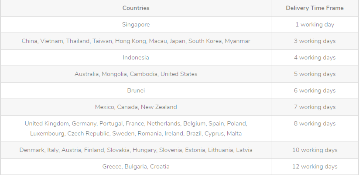Click the 7 working days cell
Image resolution: width=359 pixels, height=175 pixels.
pos(315,107)
